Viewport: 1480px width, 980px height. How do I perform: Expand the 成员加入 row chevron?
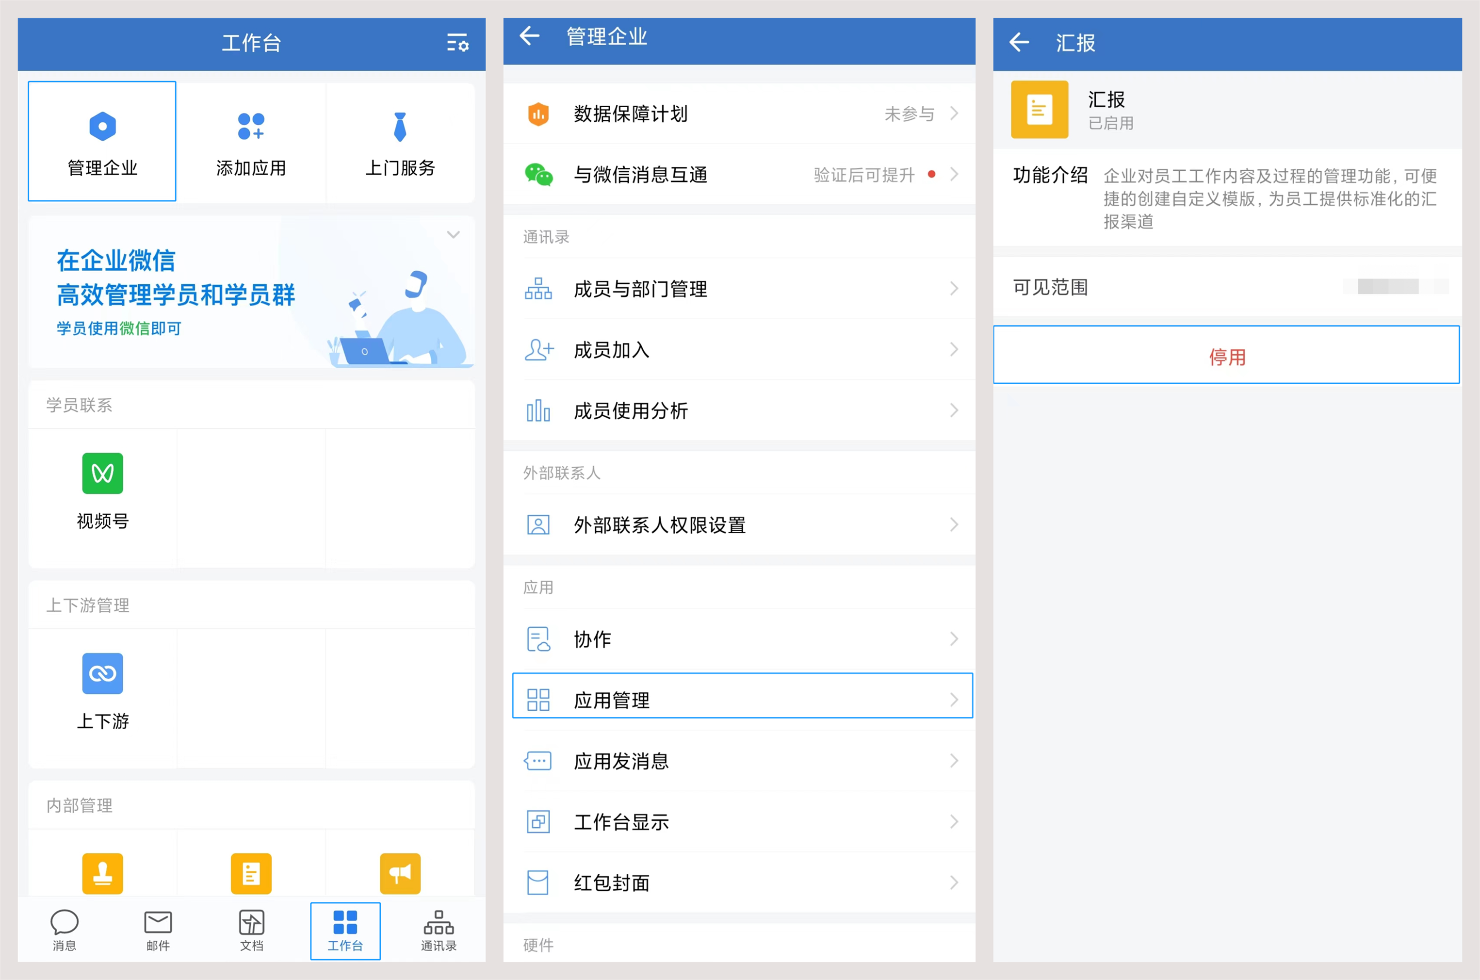954,349
